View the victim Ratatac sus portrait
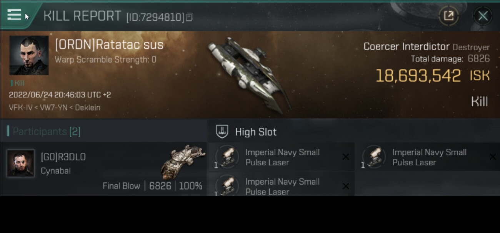Image resolution: width=500 pixels, height=233 pixels. tap(29, 55)
